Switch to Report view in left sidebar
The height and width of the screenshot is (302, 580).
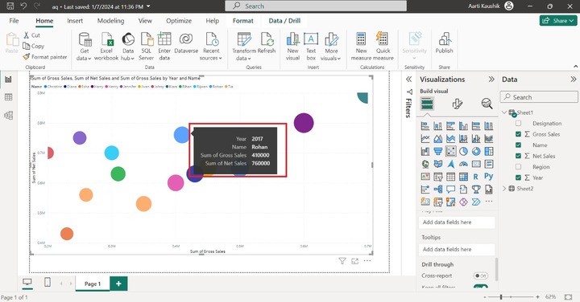(x=8, y=80)
